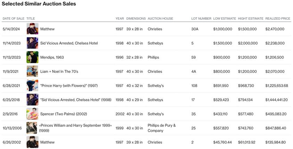Sort by Date of Sale column header
293x149 pixels.
click(x=13, y=19)
